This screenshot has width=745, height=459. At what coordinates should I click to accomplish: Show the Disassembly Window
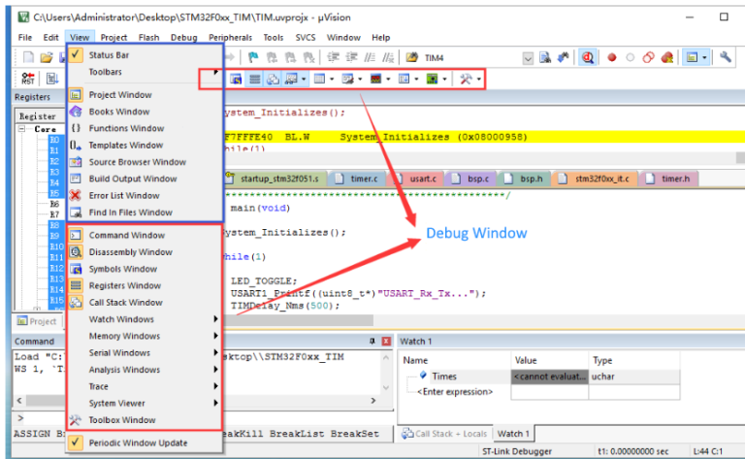(x=130, y=252)
